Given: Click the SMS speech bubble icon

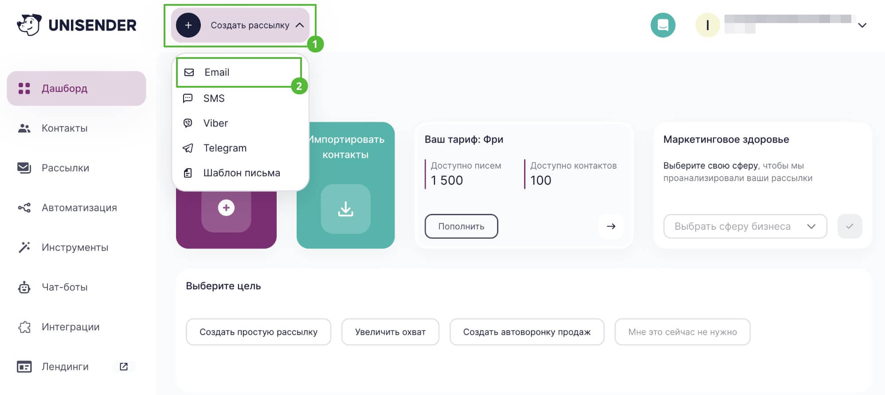Looking at the screenshot, I should pyautogui.click(x=188, y=98).
